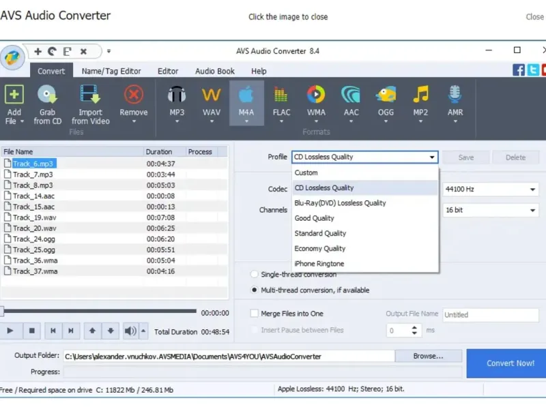Choose Good Quality from the profile list

point(314,218)
